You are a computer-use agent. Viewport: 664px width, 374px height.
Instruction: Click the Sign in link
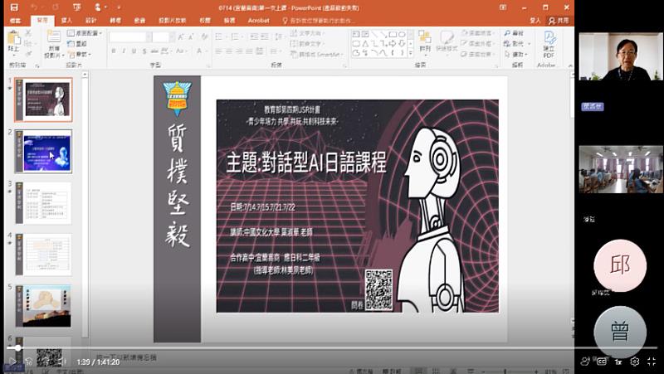535,20
